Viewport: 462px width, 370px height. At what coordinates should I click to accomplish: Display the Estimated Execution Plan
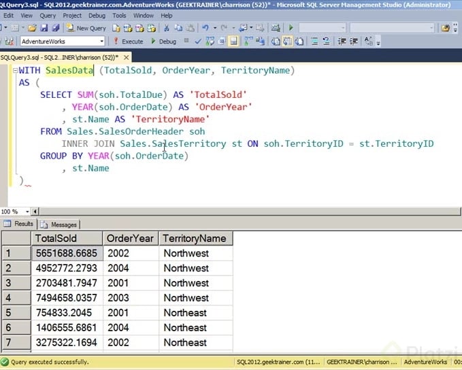(x=210, y=41)
